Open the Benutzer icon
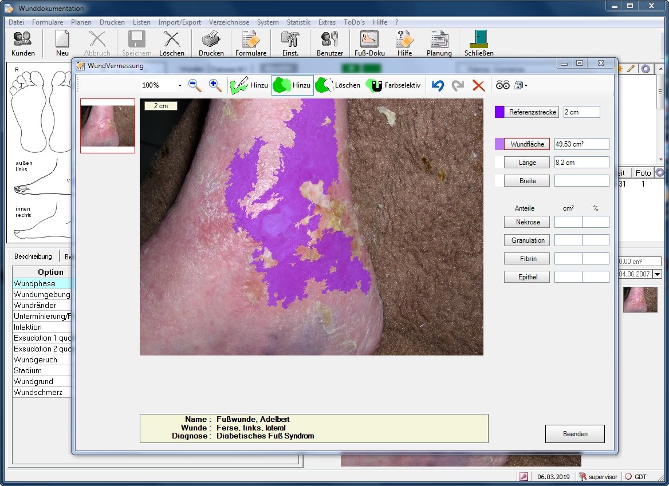 (330, 43)
